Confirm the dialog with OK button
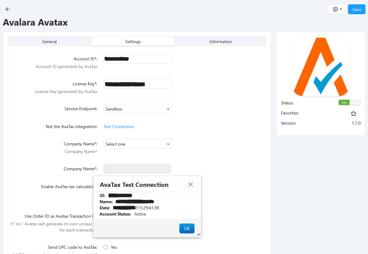The image size is (368, 254). [187, 228]
